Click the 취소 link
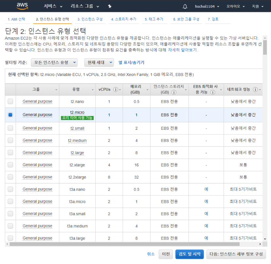 pyautogui.click(x=151, y=254)
